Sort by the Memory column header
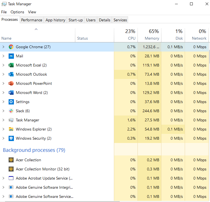This screenshot has width=210, height=202. click(x=149, y=35)
